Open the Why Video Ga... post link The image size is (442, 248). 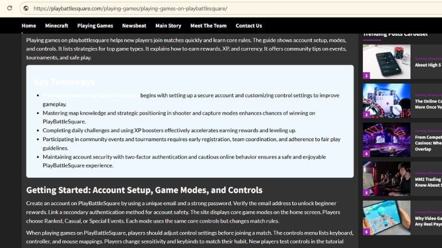(x=428, y=222)
